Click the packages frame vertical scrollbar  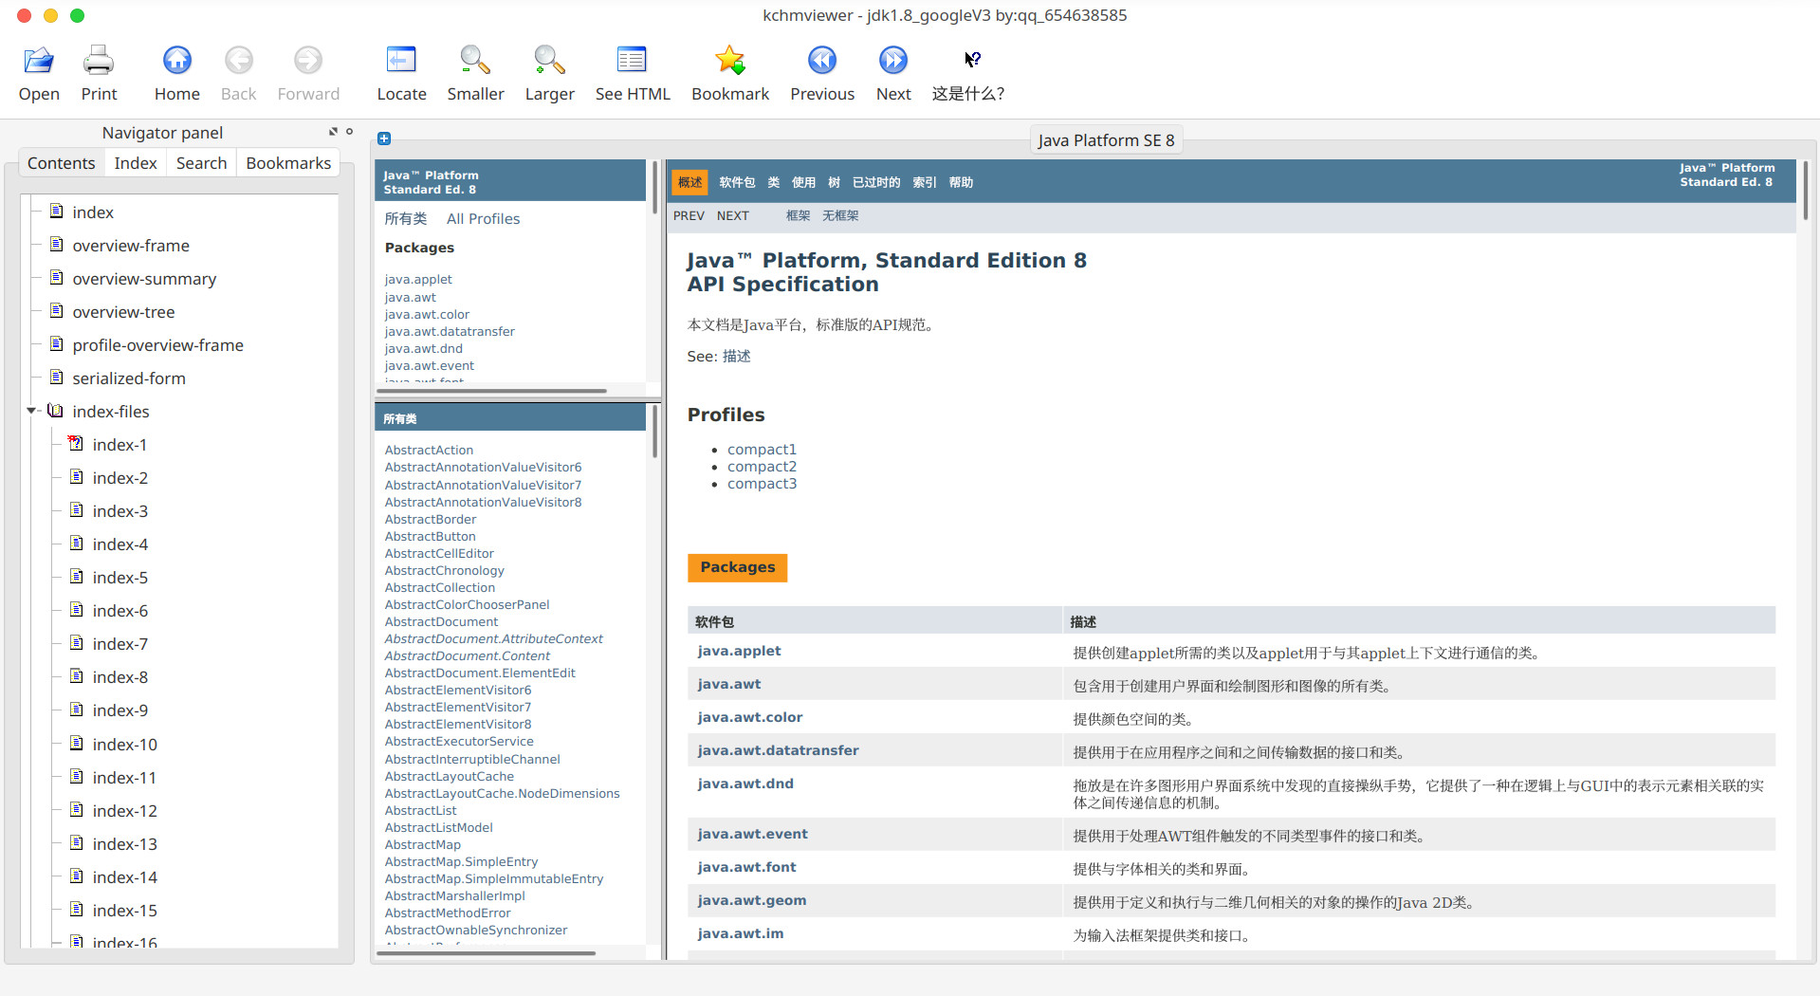pos(654,187)
